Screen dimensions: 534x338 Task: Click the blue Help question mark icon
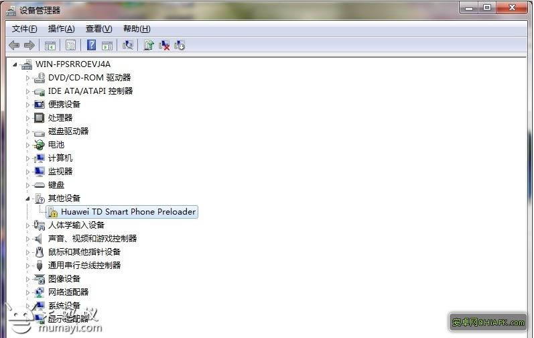tap(91, 45)
